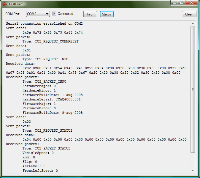The height and width of the screenshot is (178, 200).
Task: Click the line 'Slip: 0'
Action: click(30, 162)
